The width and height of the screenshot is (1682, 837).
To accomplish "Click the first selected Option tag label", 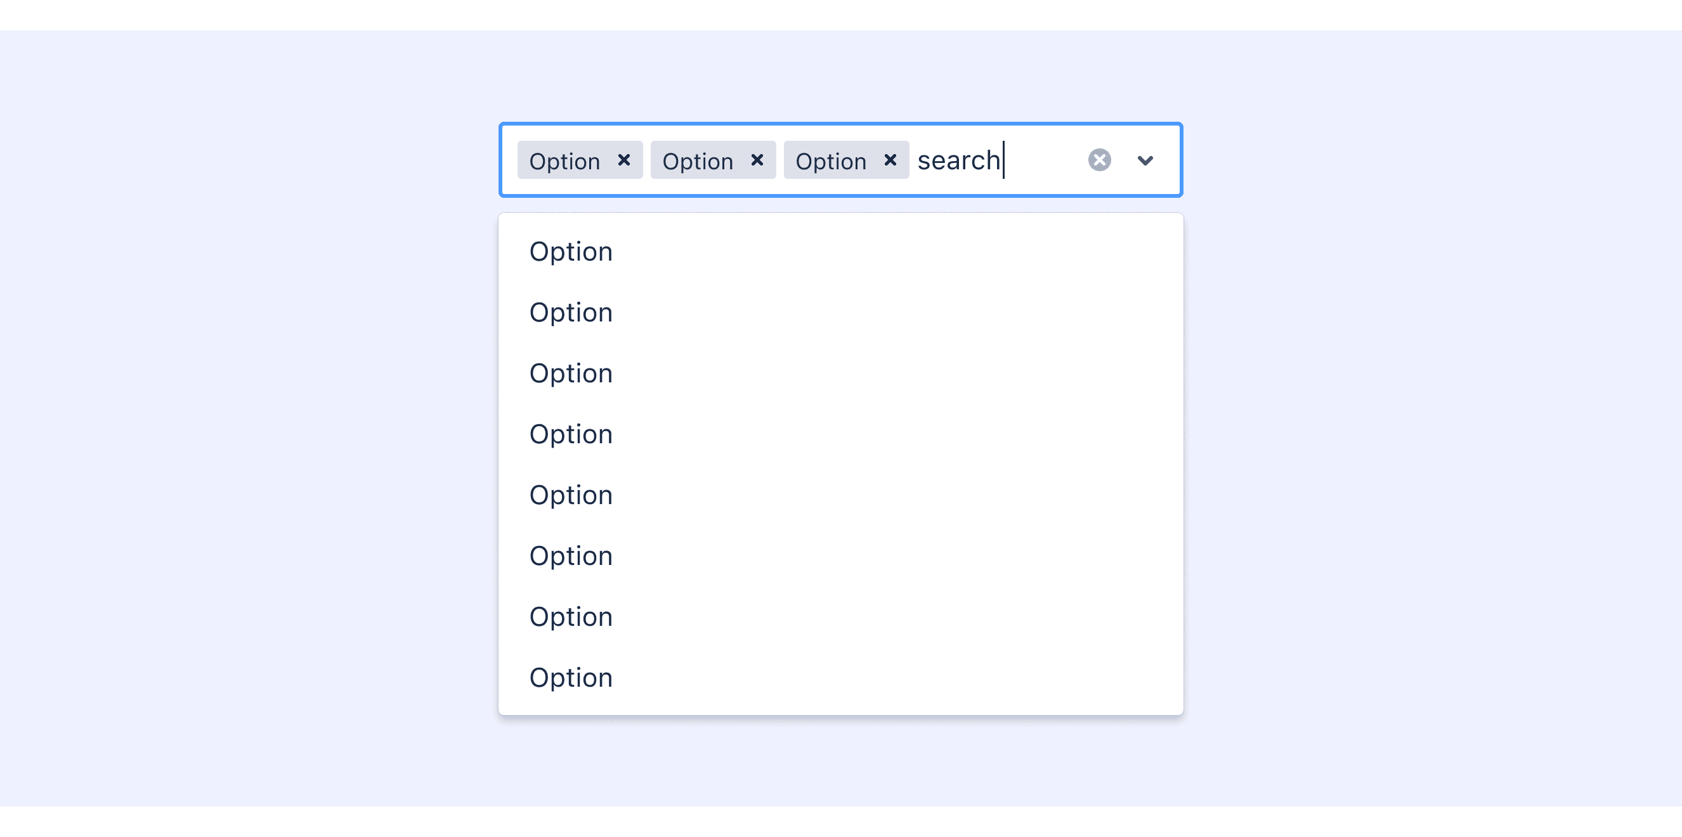I will [564, 161].
